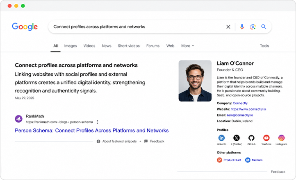Open Liam's LinkedIn profile icon
296x180 pixels.
[221, 138]
